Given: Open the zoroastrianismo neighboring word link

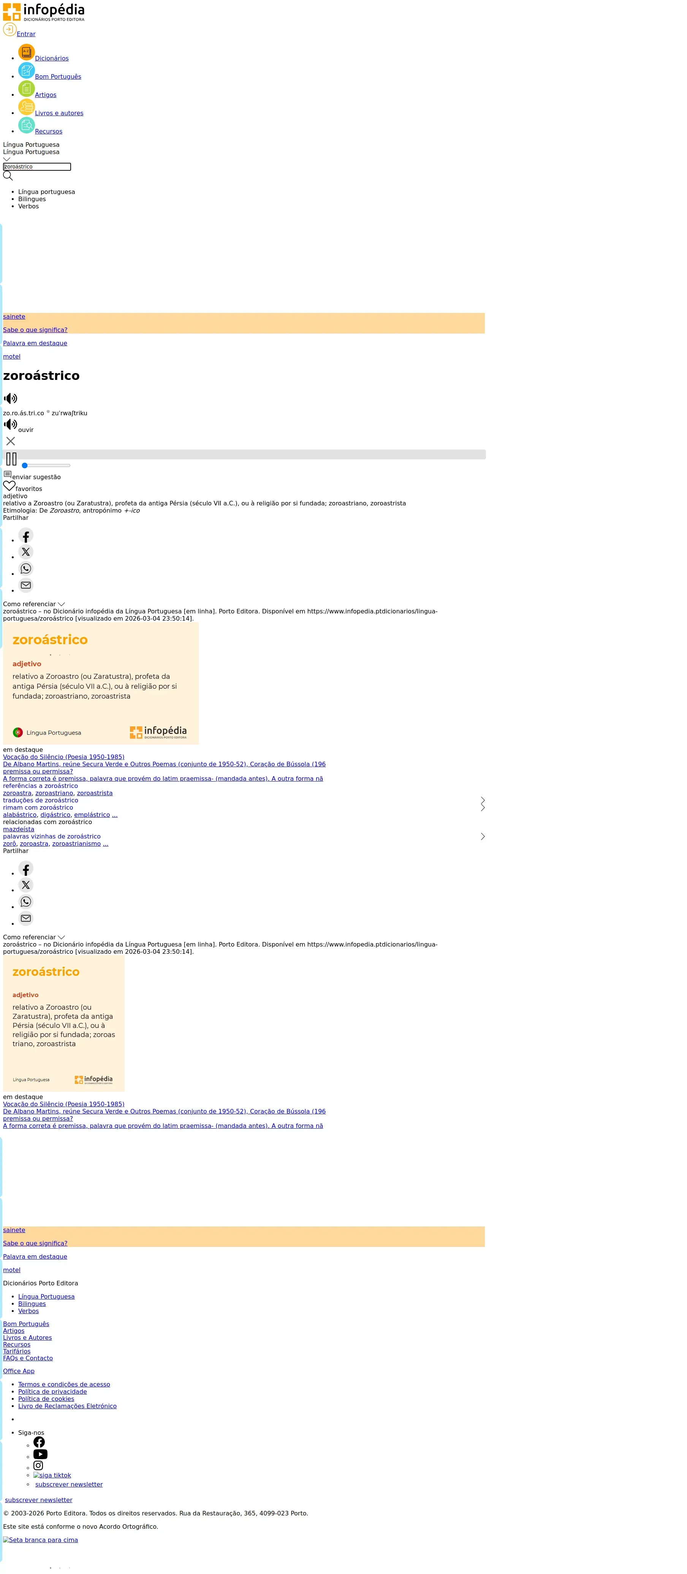Looking at the screenshot, I should (x=76, y=844).
